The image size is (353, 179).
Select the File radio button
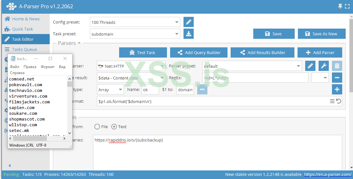pyautogui.click(x=97, y=127)
